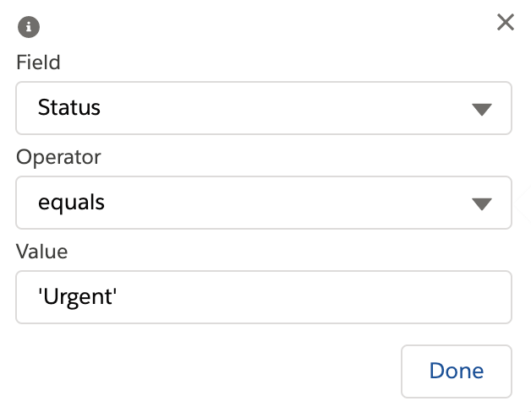Select the Status text in Field combobox
This screenshot has height=412, width=531.
click(69, 108)
